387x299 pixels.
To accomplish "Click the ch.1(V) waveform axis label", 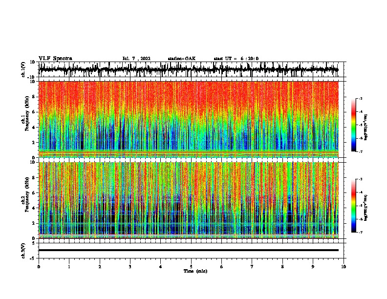I will [23, 69].
